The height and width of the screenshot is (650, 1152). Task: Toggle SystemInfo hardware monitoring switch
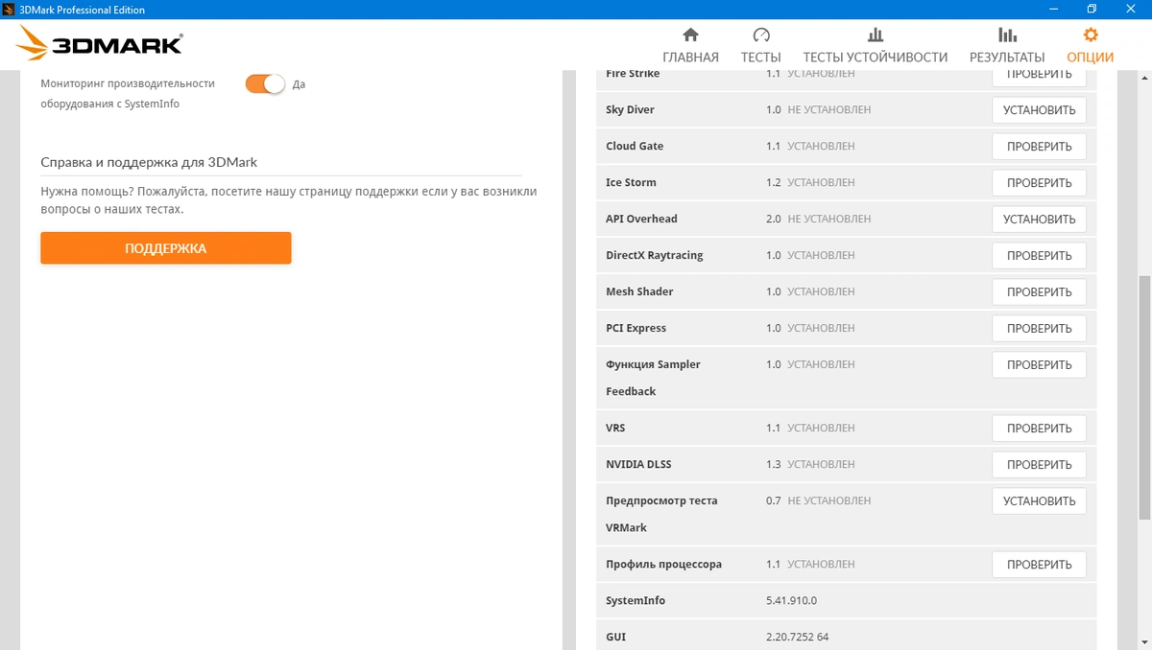pyautogui.click(x=265, y=83)
